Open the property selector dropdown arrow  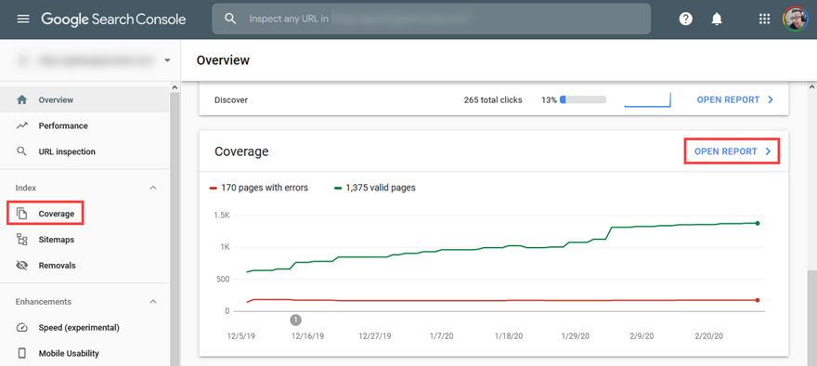point(167,60)
